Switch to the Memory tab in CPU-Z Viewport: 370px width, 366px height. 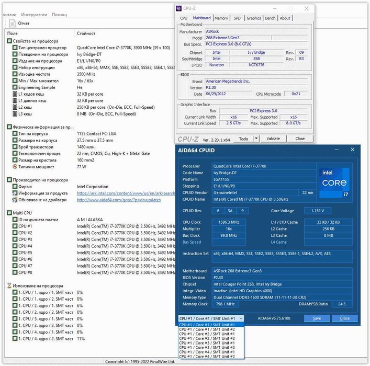(x=221, y=18)
